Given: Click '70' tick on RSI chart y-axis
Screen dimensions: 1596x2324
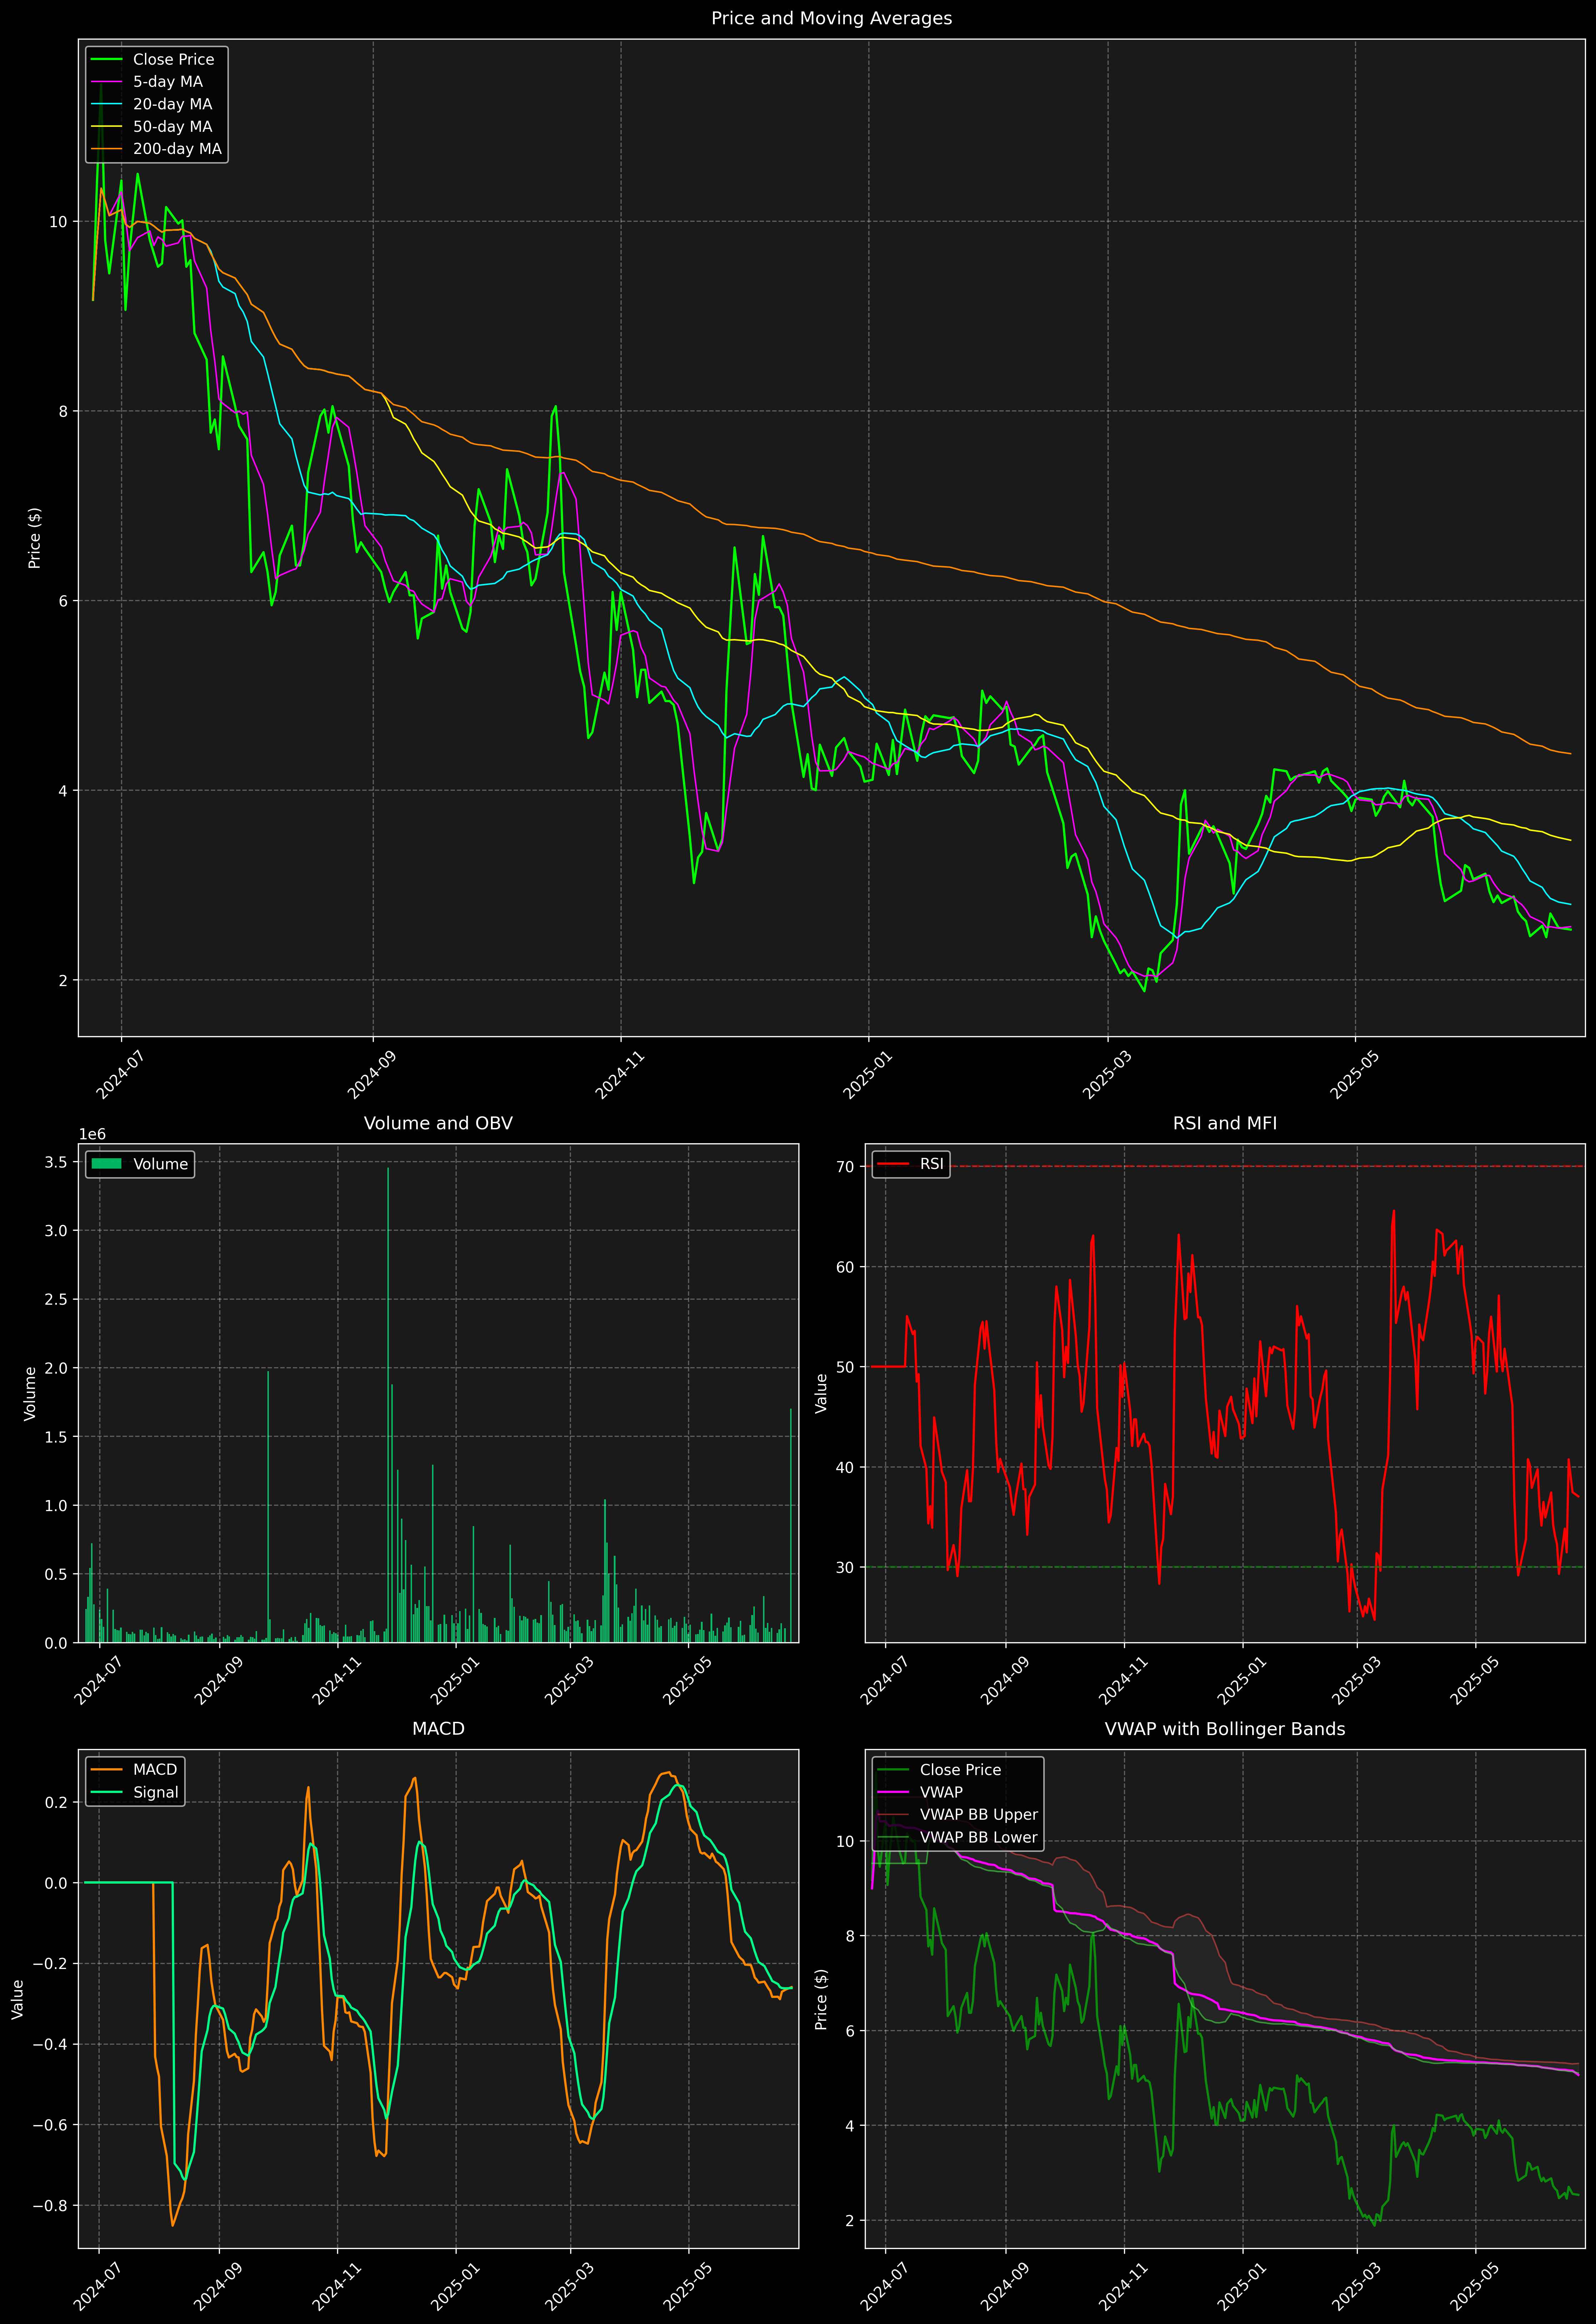Looking at the screenshot, I should (845, 1167).
